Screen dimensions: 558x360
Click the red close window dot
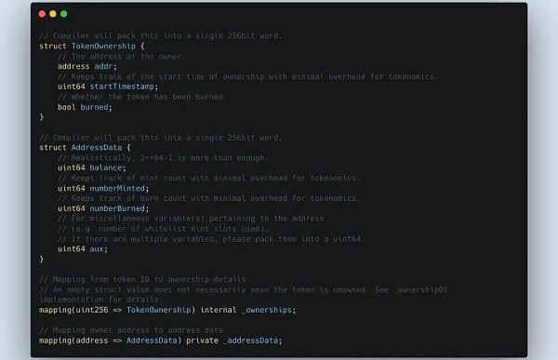coord(42,14)
